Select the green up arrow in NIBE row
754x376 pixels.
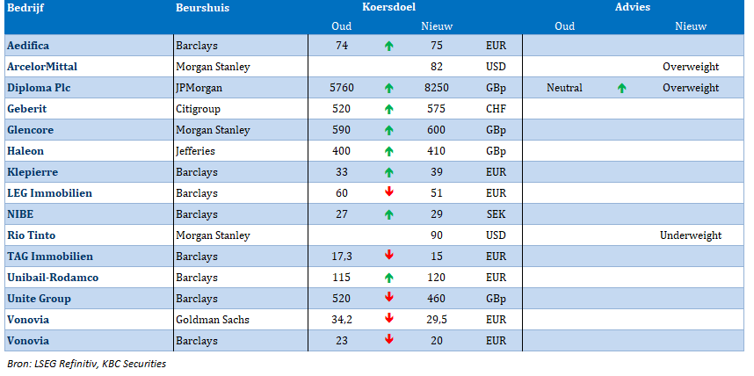[389, 214]
